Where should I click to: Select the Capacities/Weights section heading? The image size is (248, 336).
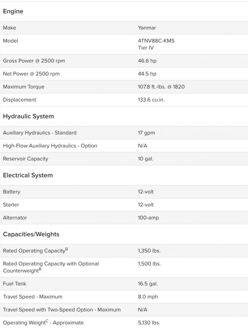pos(31,234)
